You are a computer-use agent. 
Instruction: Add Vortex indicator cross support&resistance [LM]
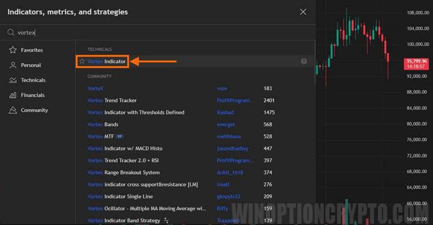[143, 185]
